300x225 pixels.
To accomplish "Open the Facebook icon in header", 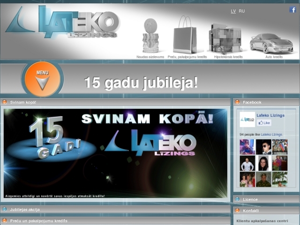I will [x=292, y=9].
